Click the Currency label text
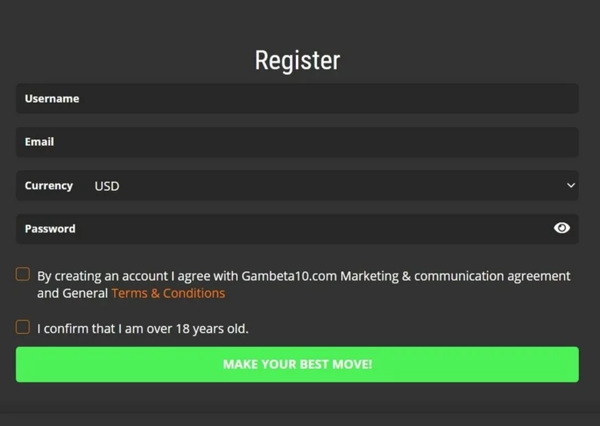 [x=48, y=186]
